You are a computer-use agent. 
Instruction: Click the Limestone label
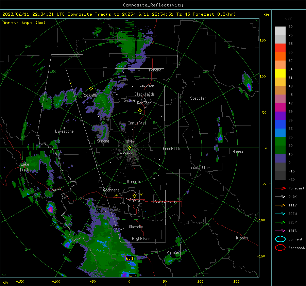[x=64, y=131]
